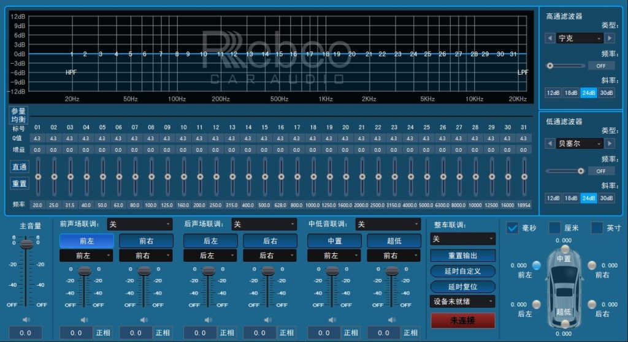Viewport: 628px width, 342px height.
Task: Mute speaker icon under 超低 channel fader
Action: pyautogui.click(x=392, y=319)
